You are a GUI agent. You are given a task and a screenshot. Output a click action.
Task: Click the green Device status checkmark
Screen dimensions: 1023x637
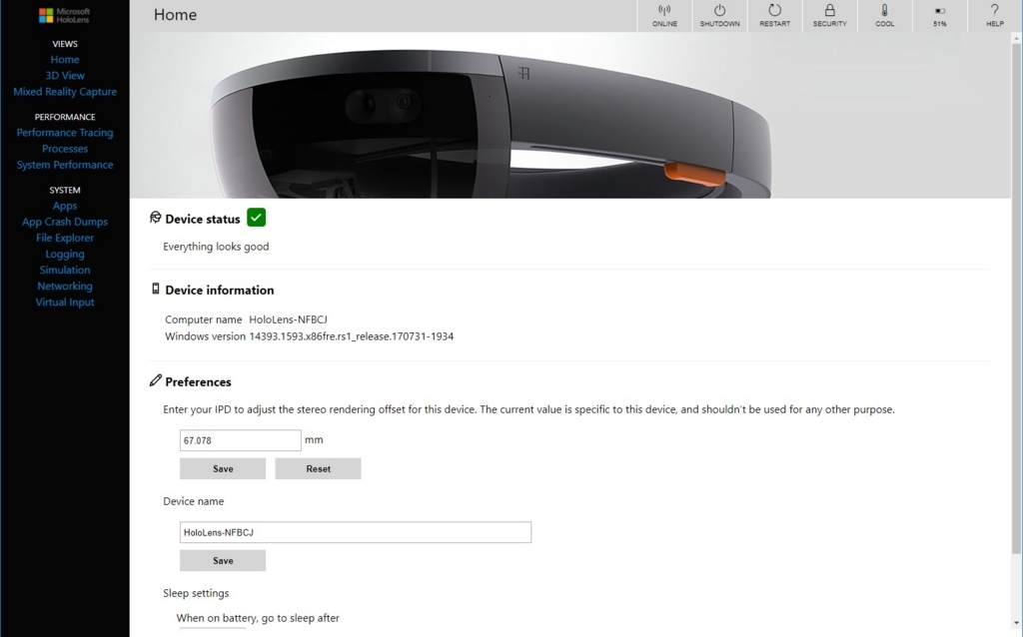pos(257,217)
